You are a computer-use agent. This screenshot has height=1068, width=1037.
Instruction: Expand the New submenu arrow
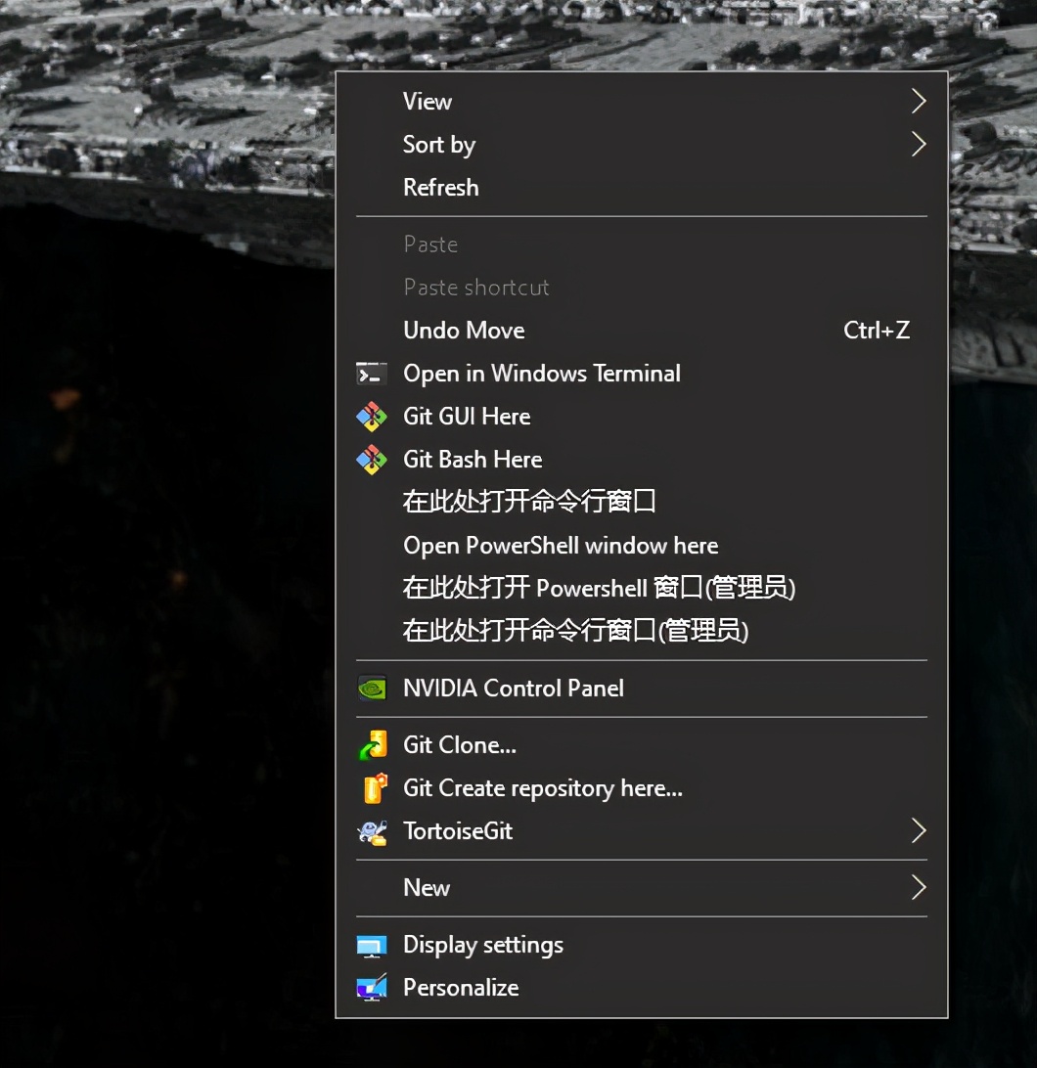pyautogui.click(x=918, y=887)
